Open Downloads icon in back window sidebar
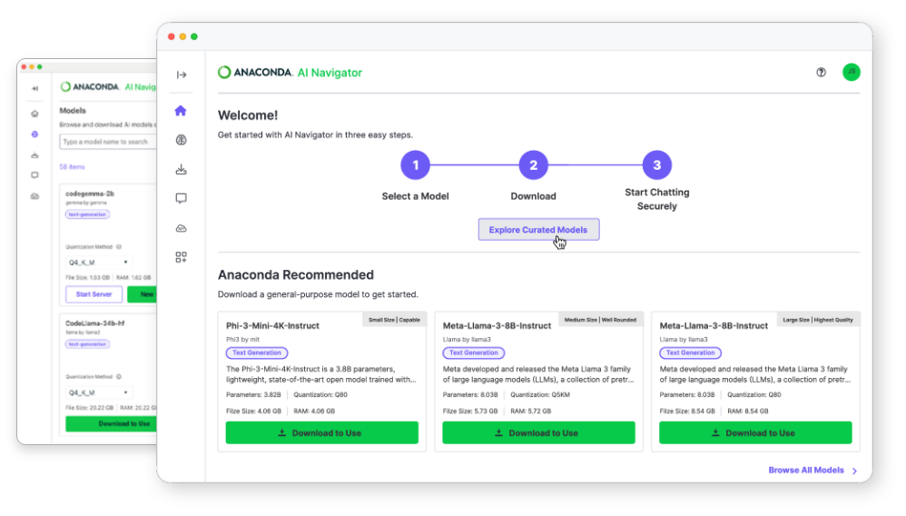Viewport: 906px width, 516px height. coord(34,155)
